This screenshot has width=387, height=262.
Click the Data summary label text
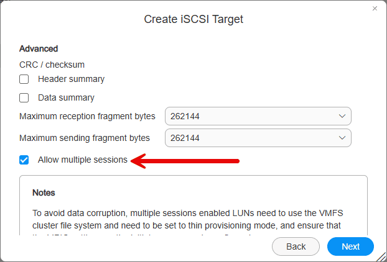pyautogui.click(x=66, y=97)
